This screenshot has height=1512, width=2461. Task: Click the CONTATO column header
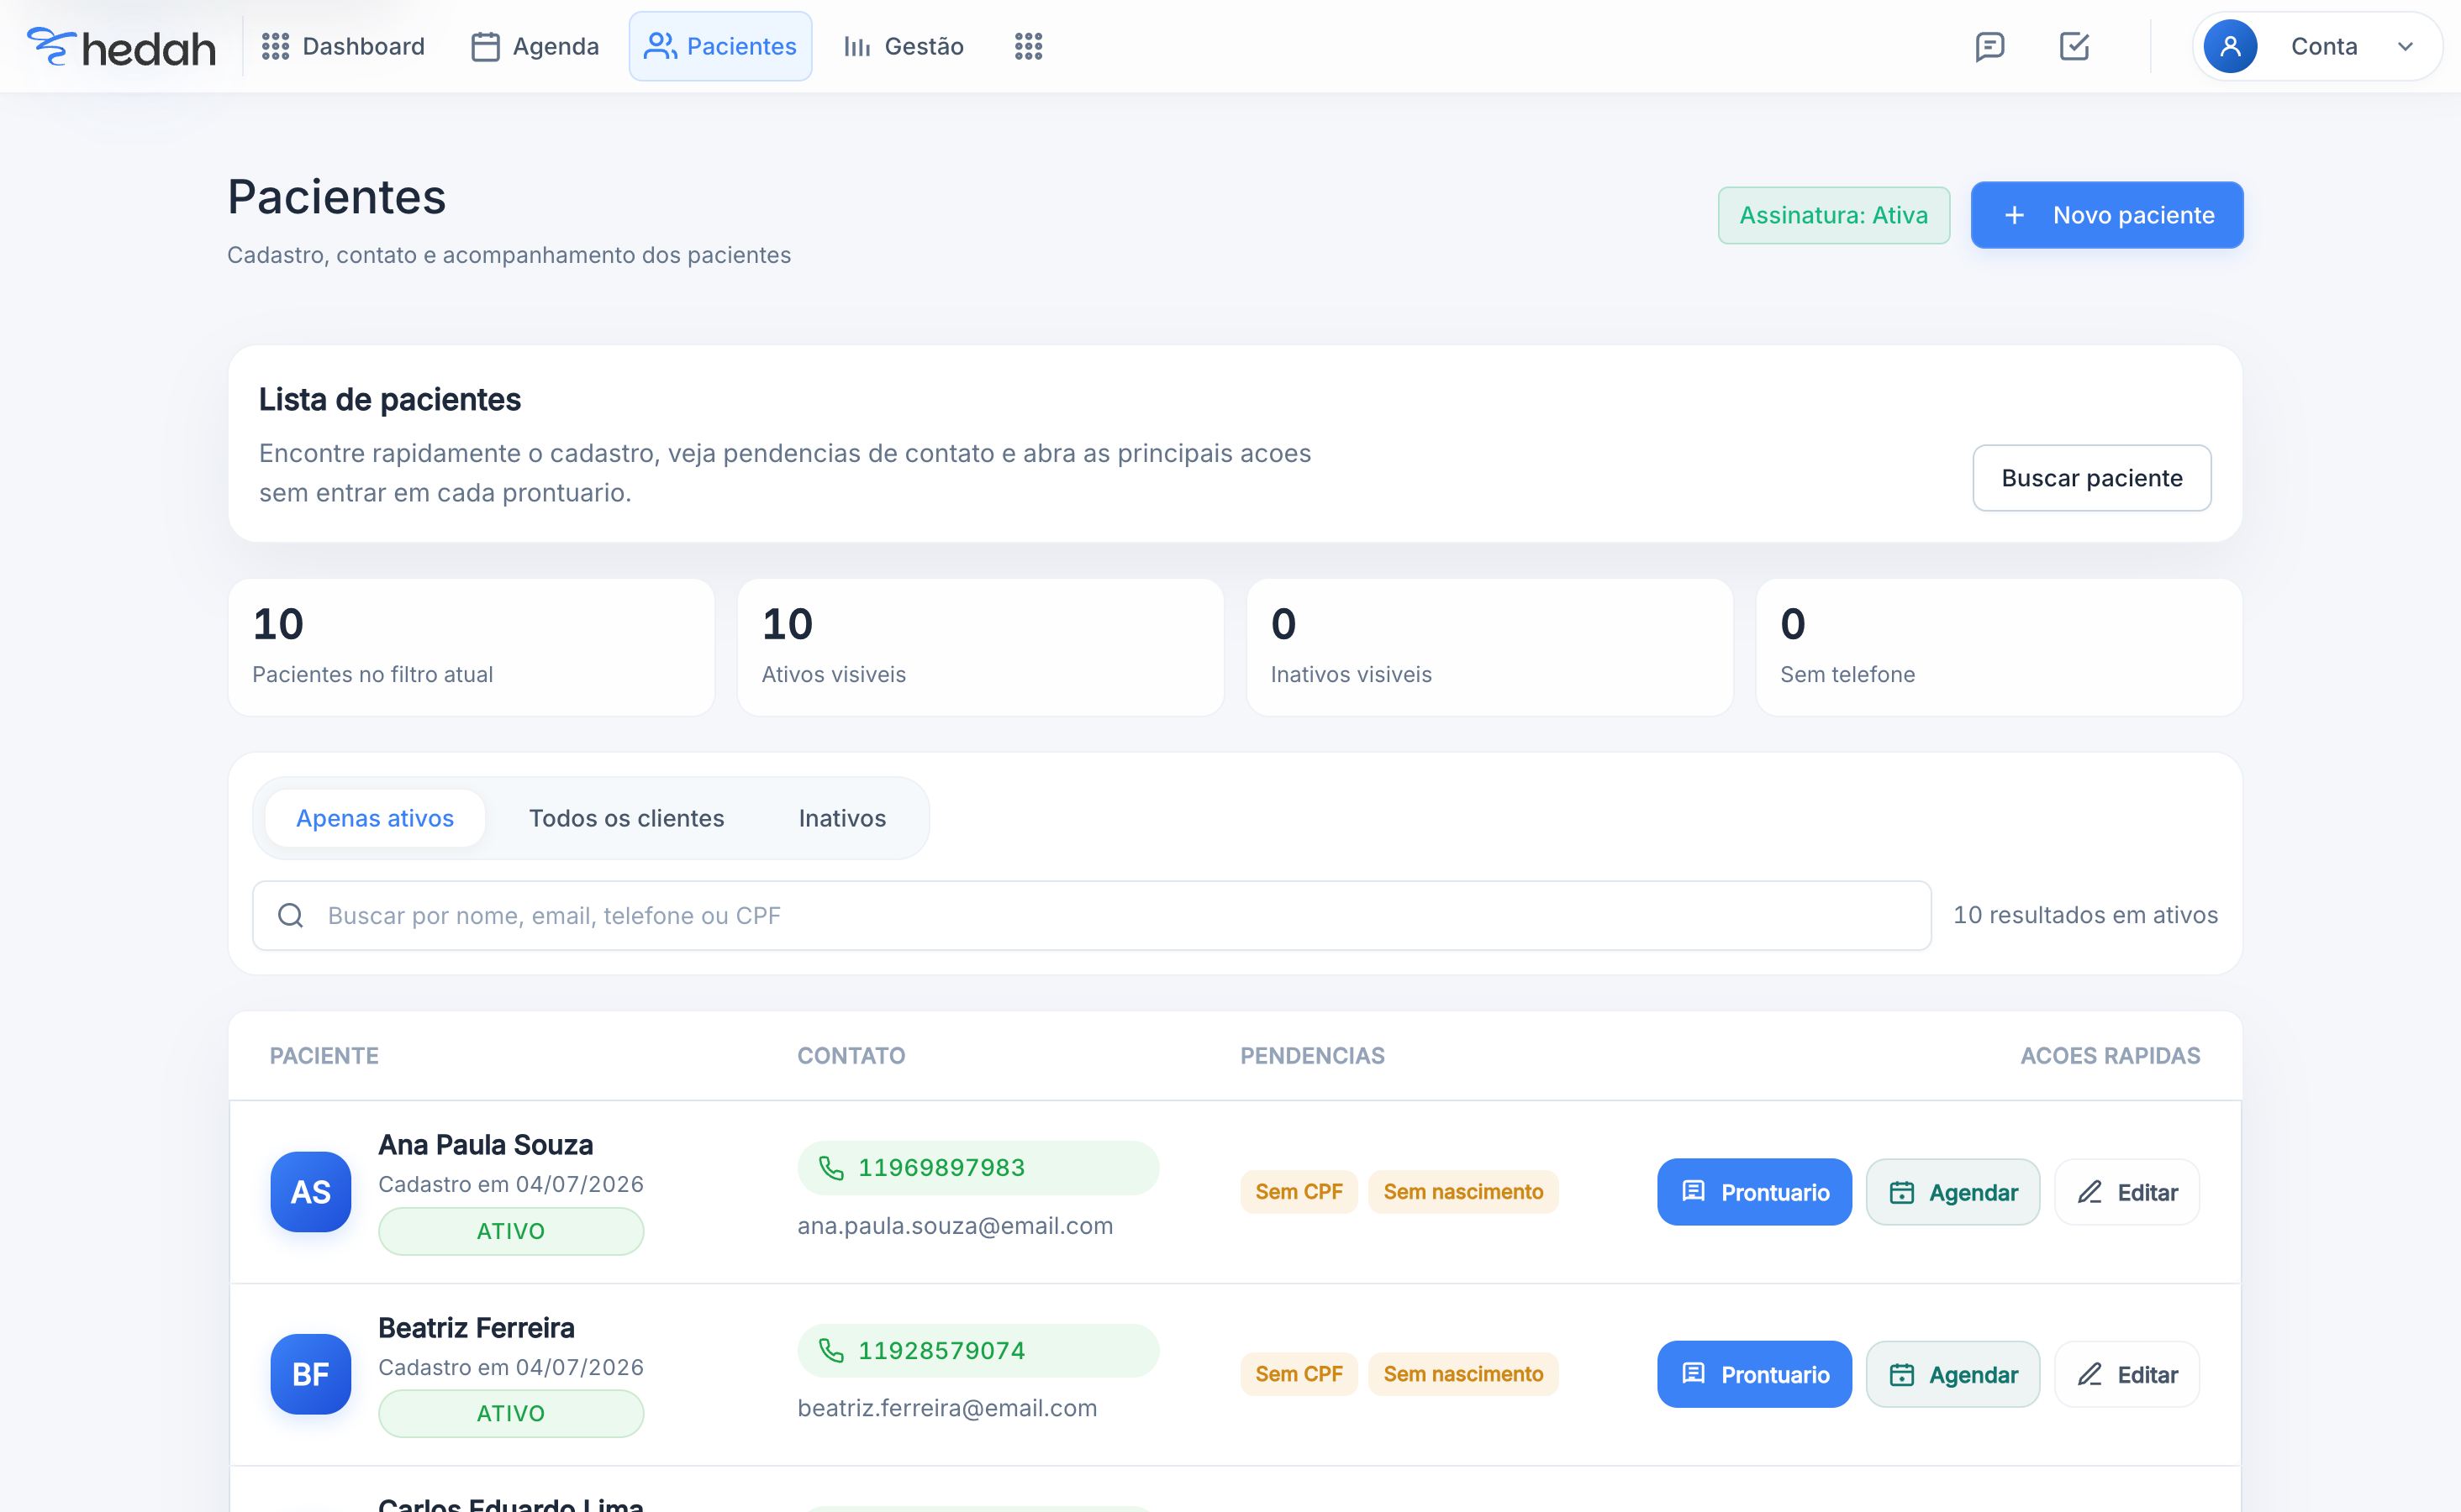pyautogui.click(x=851, y=1056)
